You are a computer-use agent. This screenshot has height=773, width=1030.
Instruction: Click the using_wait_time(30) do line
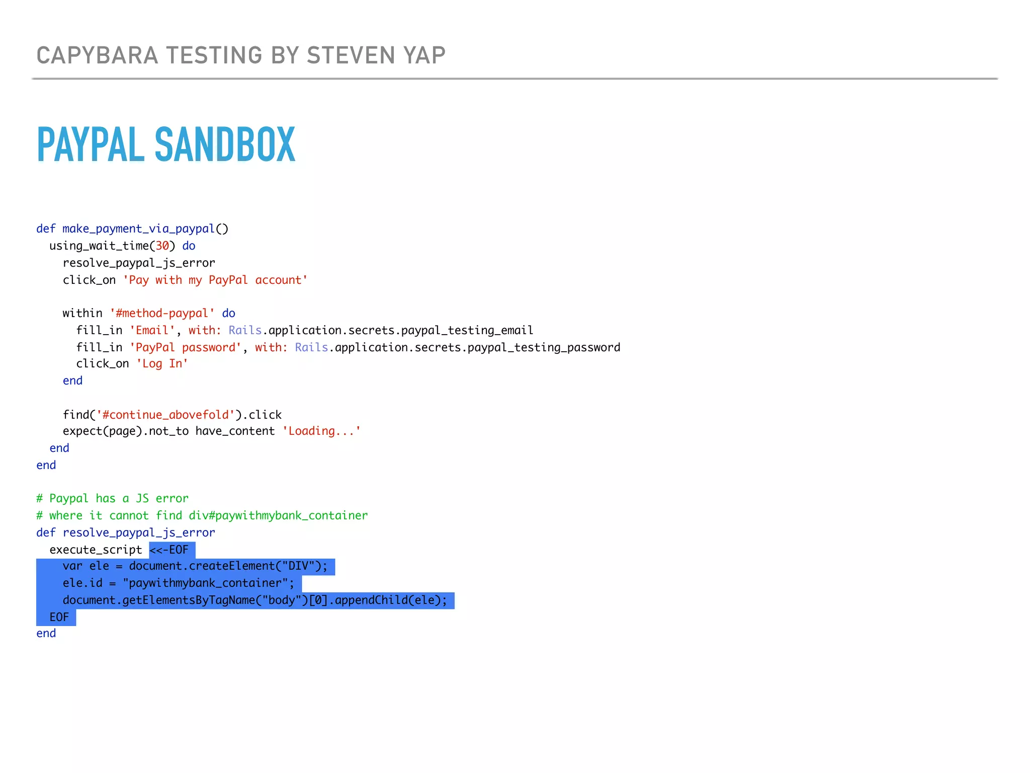coord(122,246)
